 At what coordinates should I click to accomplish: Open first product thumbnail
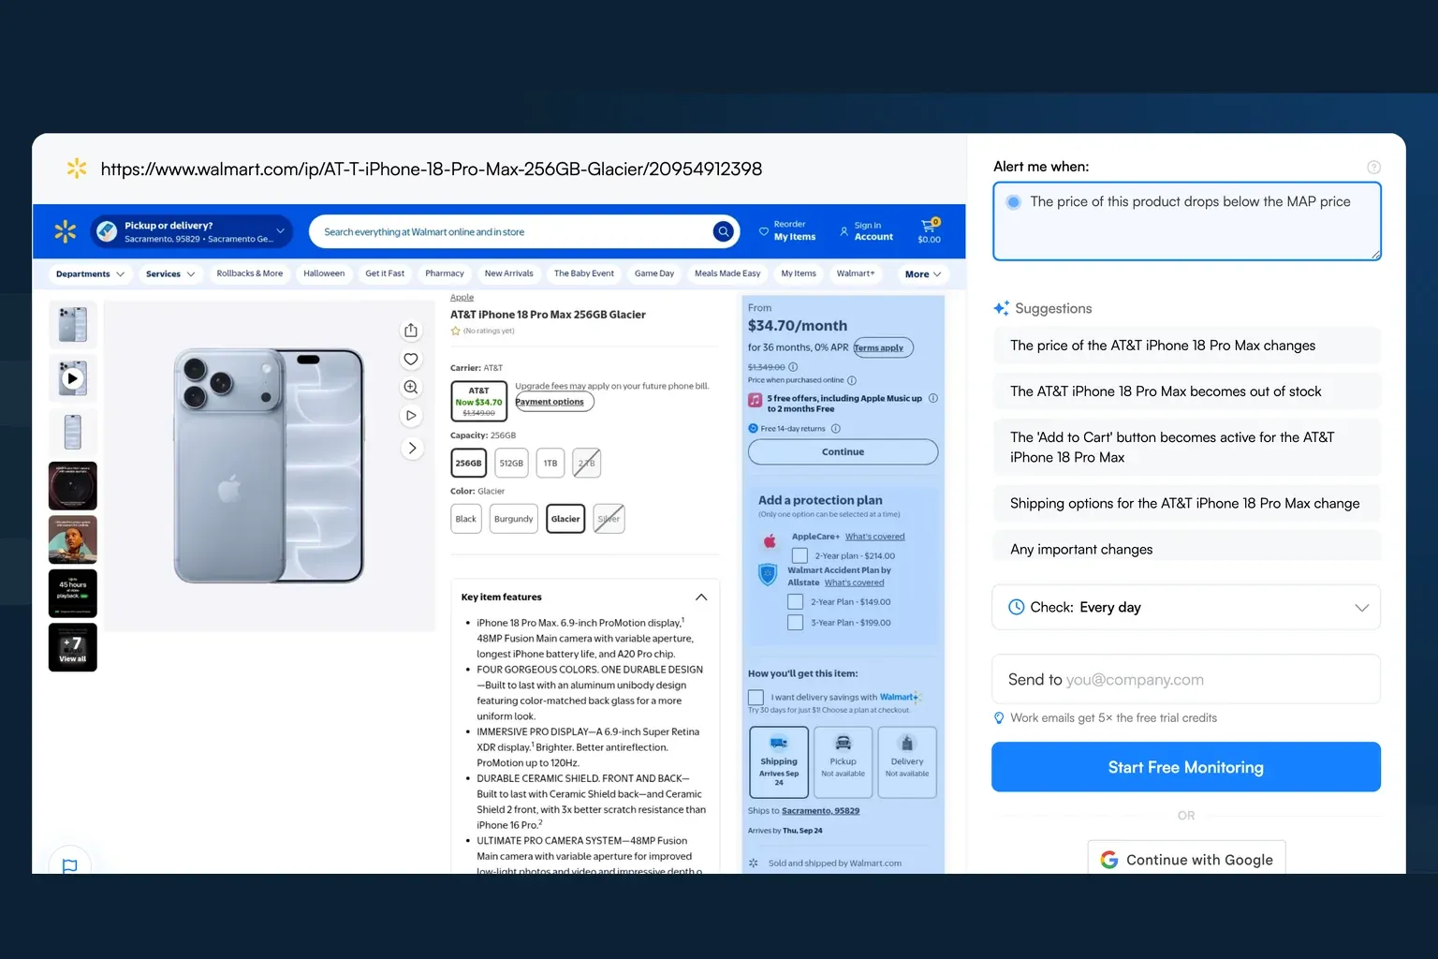[x=73, y=324]
